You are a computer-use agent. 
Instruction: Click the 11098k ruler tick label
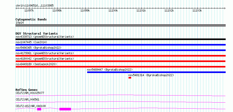(57, 10)
